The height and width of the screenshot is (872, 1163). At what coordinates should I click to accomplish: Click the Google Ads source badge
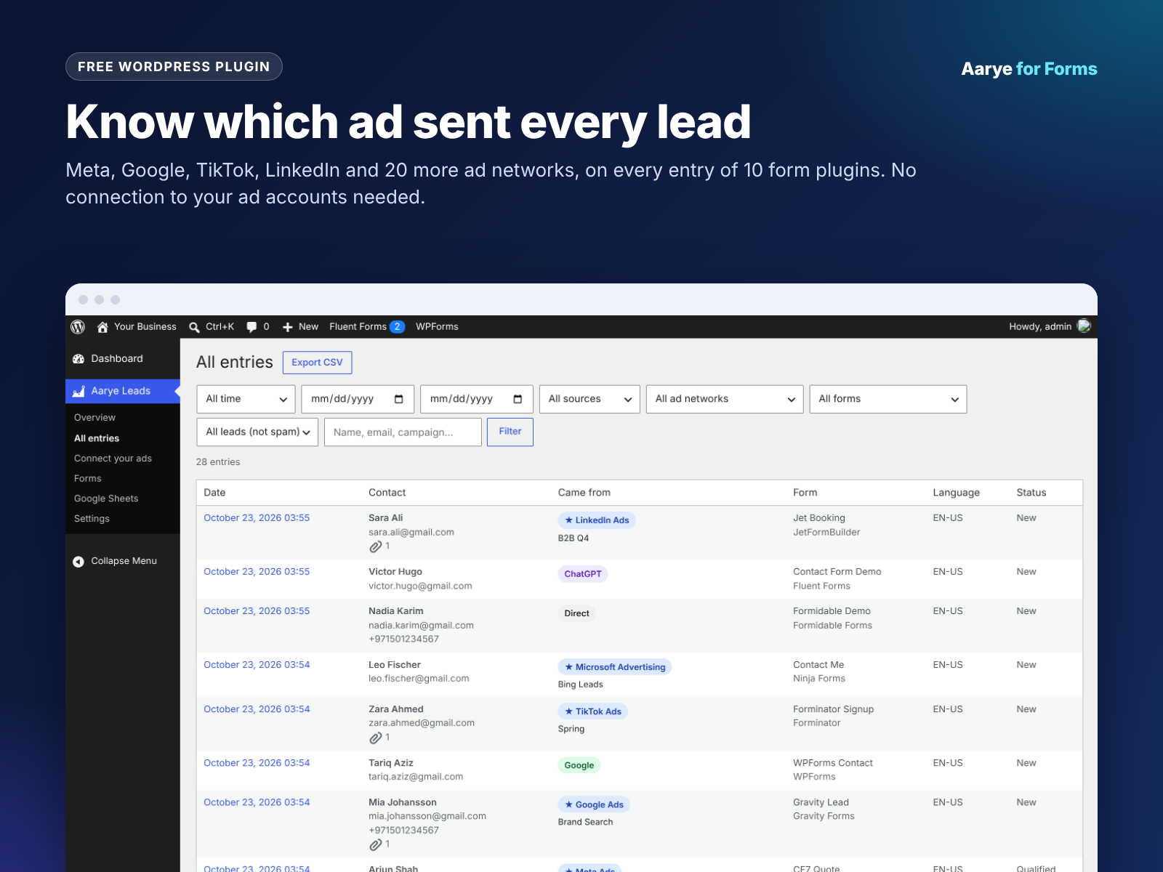[594, 804]
